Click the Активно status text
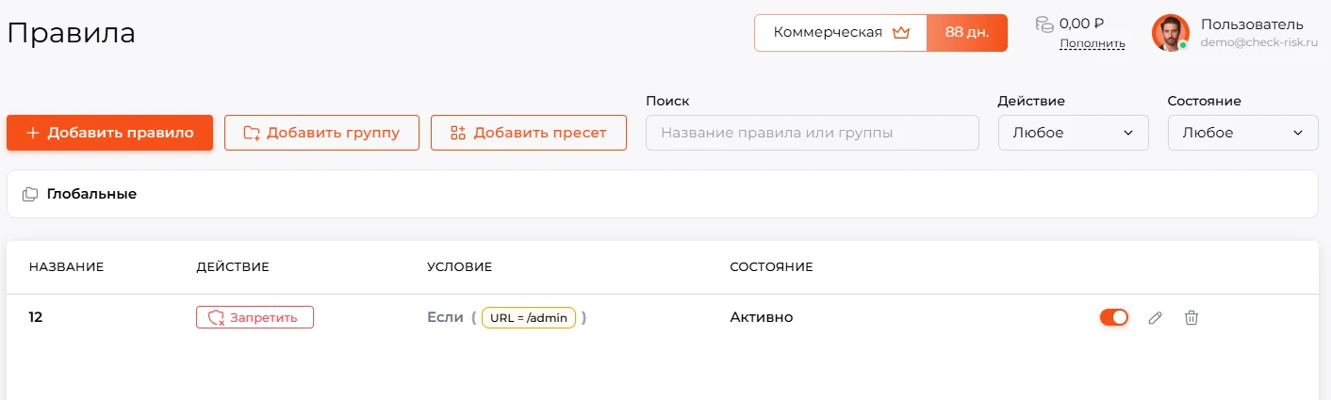This screenshot has height=400, width=1331. (x=762, y=317)
